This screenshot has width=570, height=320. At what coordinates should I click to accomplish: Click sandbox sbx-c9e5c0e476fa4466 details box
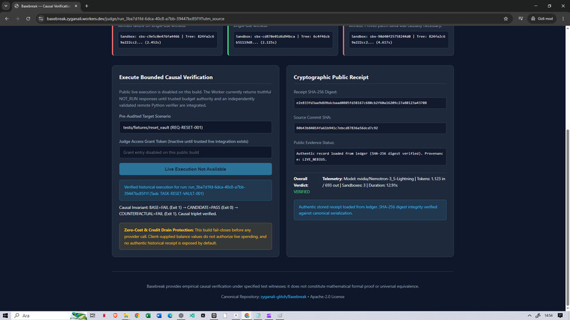pos(167,40)
